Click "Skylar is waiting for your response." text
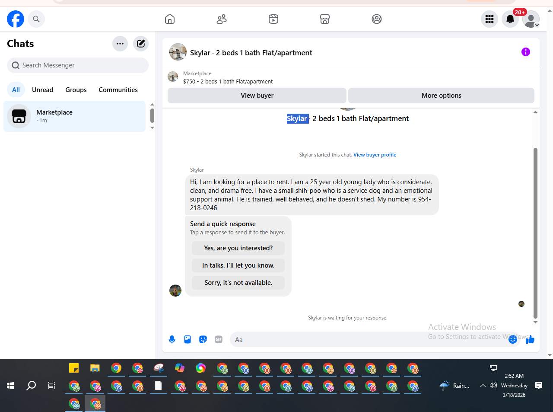The height and width of the screenshot is (412, 553). click(x=348, y=318)
